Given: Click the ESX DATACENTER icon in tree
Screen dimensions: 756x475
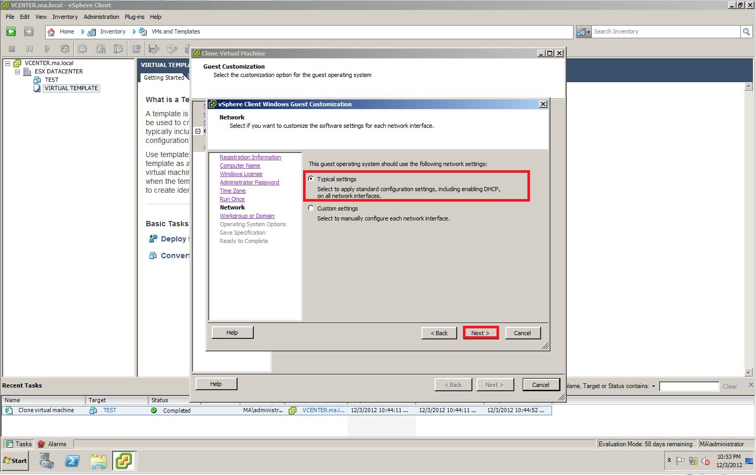Looking at the screenshot, I should point(27,72).
